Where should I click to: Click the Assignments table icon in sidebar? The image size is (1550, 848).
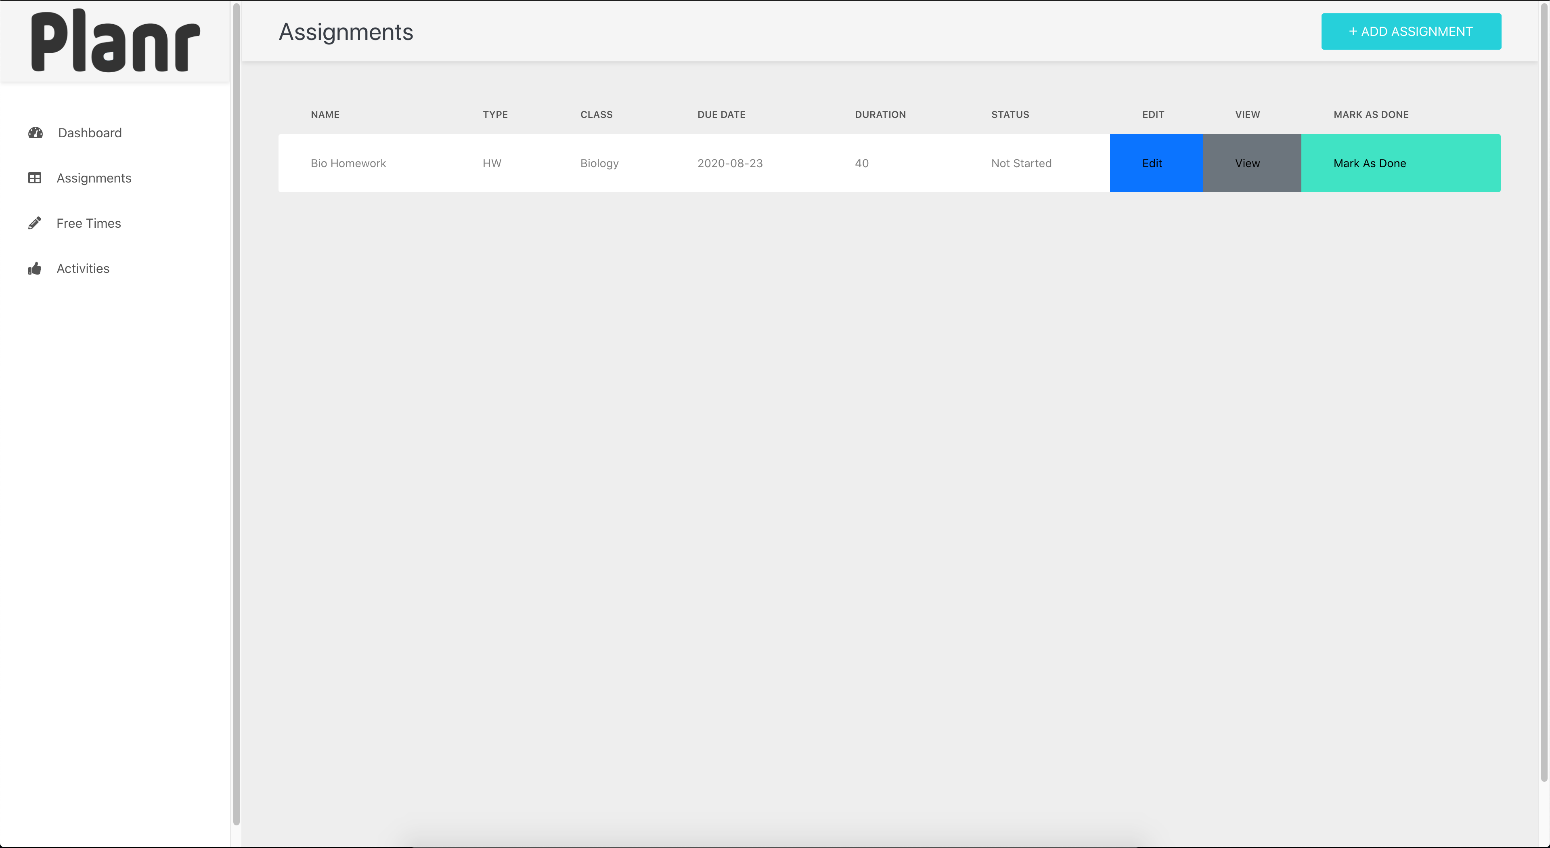[x=35, y=178]
